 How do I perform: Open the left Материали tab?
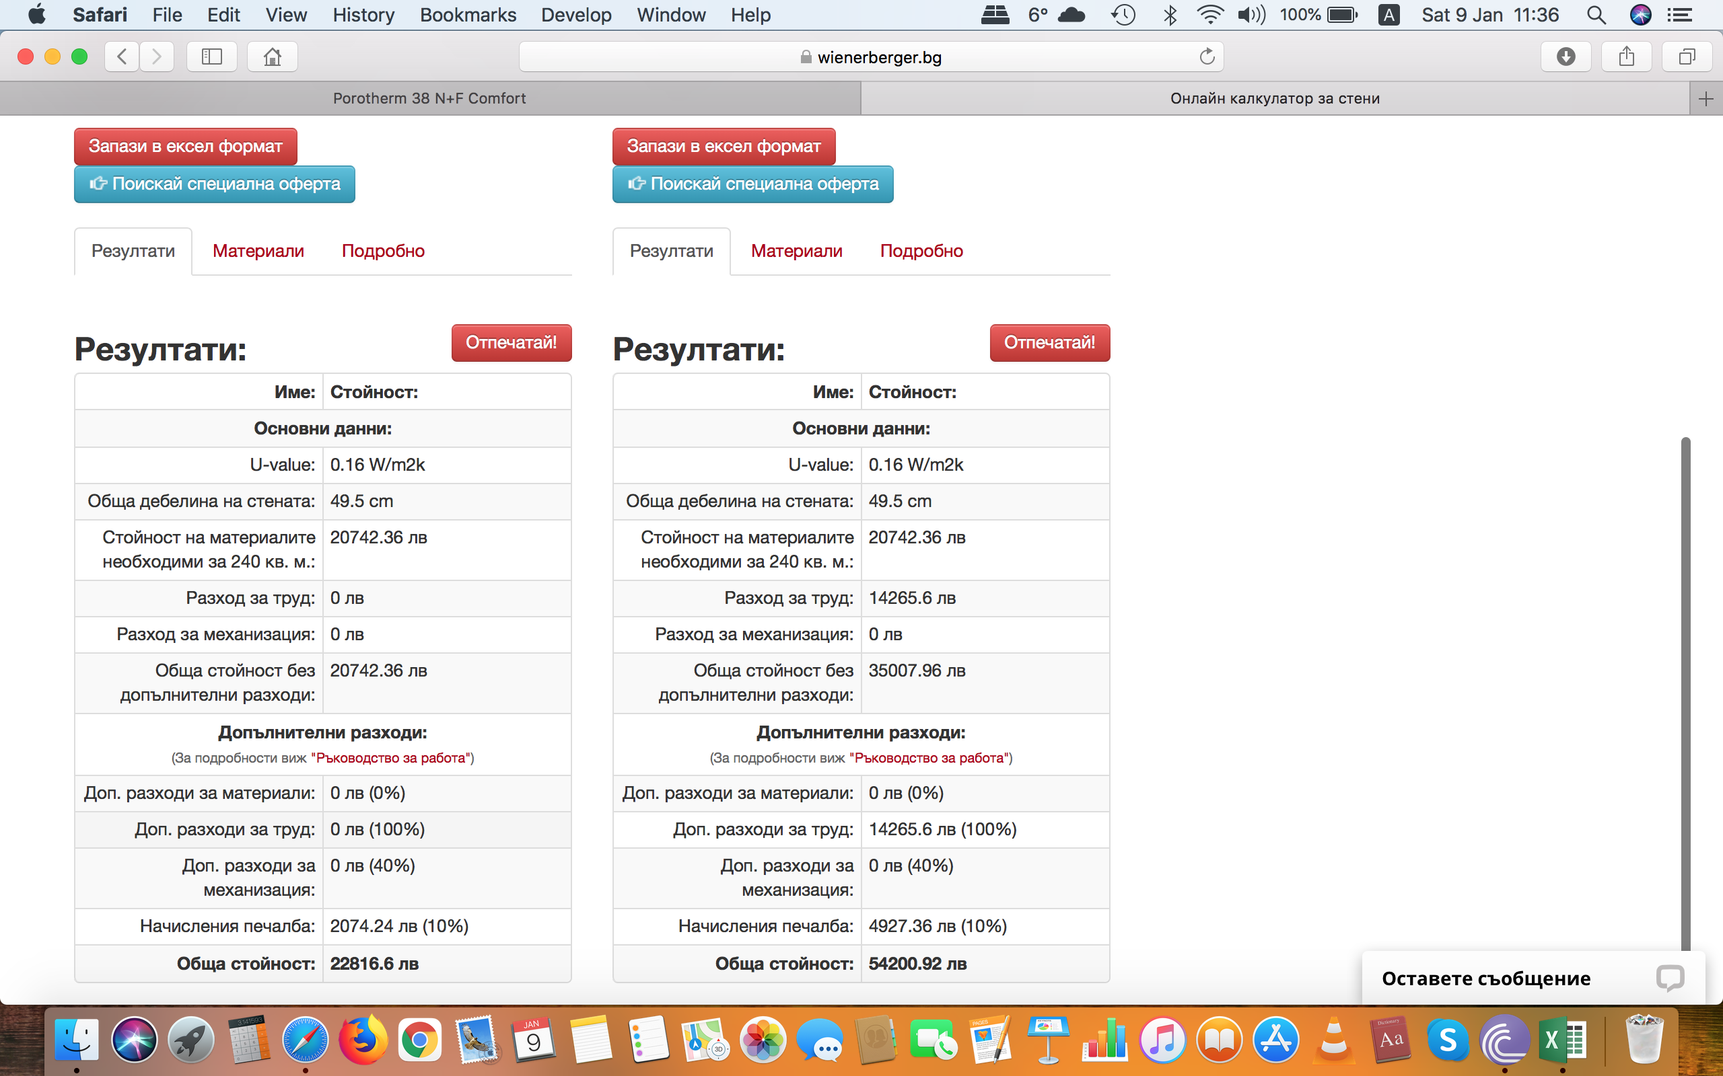[258, 250]
